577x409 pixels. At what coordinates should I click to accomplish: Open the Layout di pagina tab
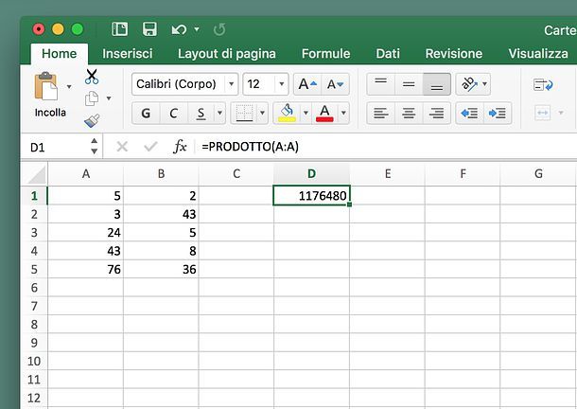(x=227, y=54)
